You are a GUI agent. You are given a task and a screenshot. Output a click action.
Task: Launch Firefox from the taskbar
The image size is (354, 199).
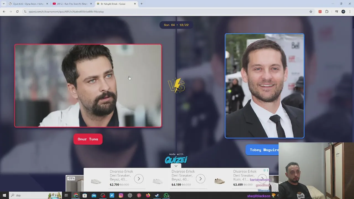pos(148,195)
